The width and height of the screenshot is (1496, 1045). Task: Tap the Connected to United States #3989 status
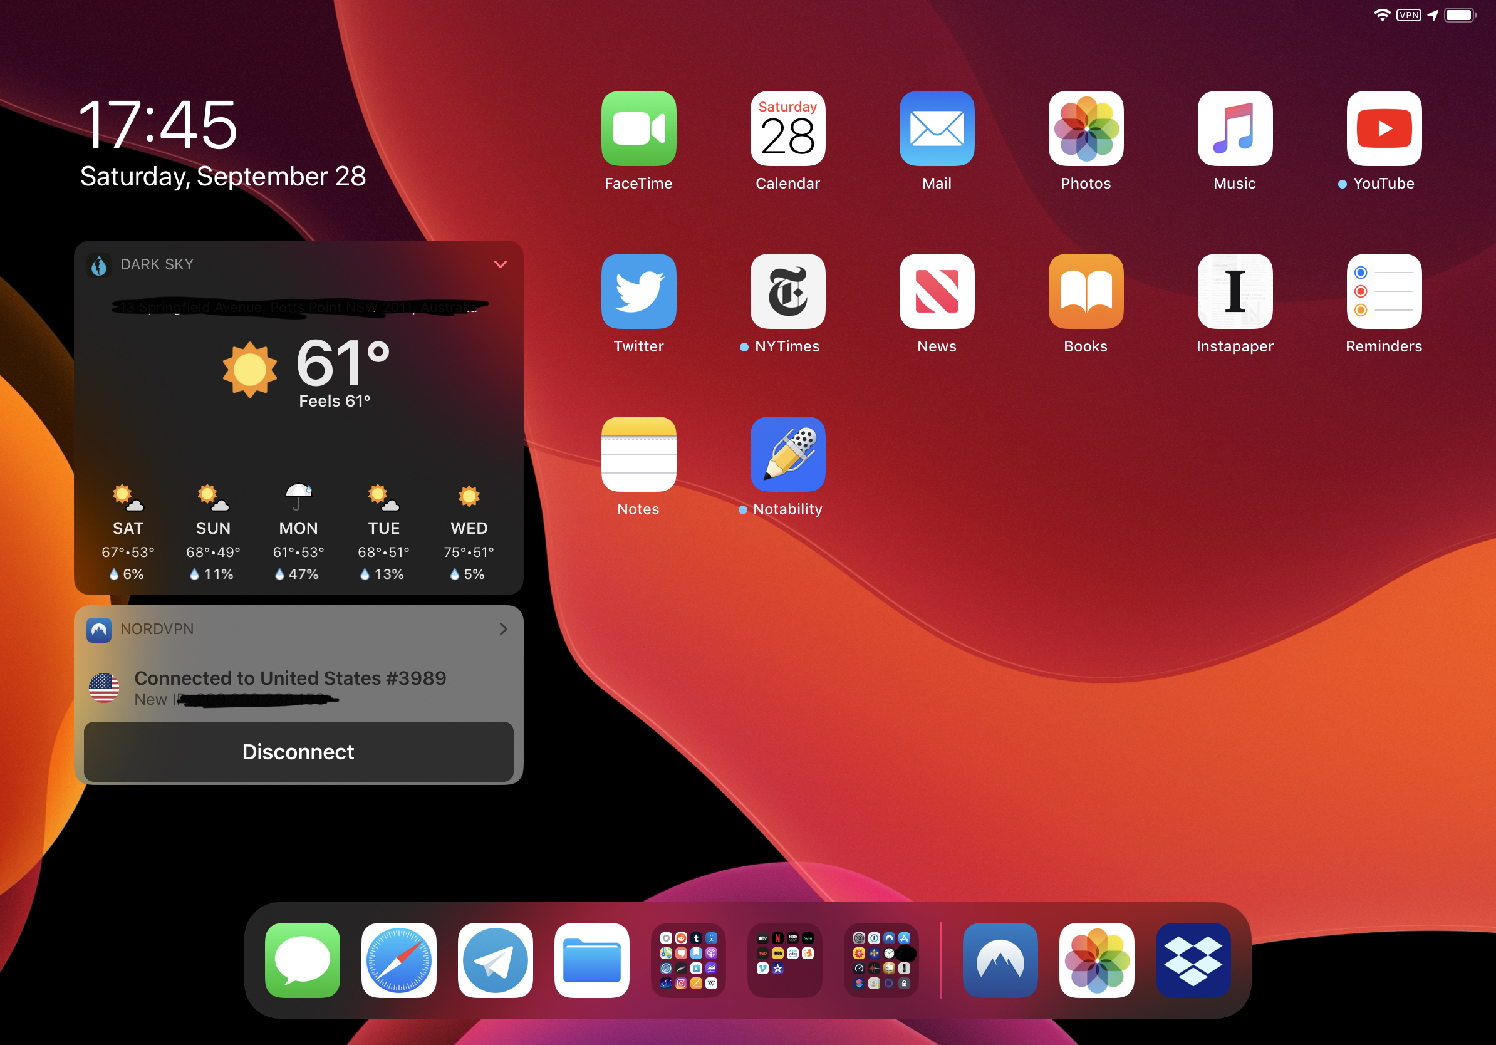coord(290,678)
